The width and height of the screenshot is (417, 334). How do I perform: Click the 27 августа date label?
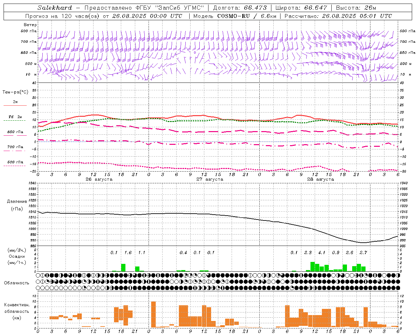[210, 179]
